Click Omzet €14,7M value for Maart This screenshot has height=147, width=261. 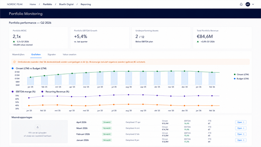[165, 129]
